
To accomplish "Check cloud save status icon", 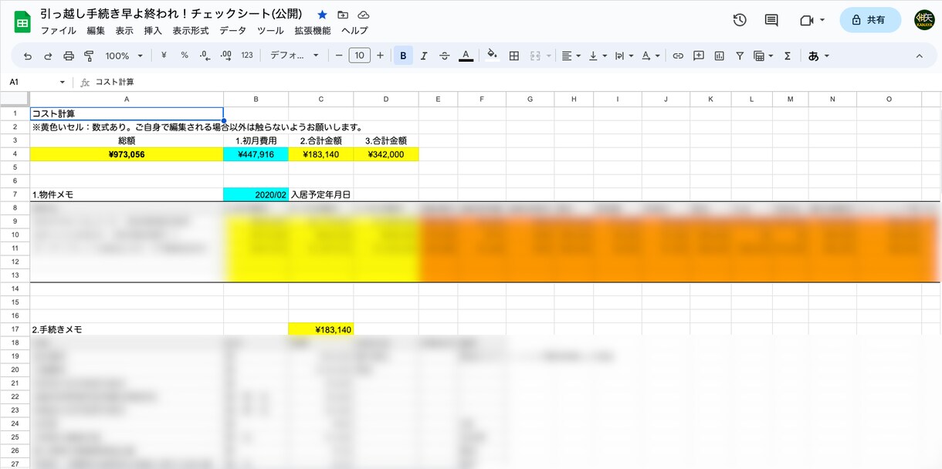I will [x=364, y=15].
